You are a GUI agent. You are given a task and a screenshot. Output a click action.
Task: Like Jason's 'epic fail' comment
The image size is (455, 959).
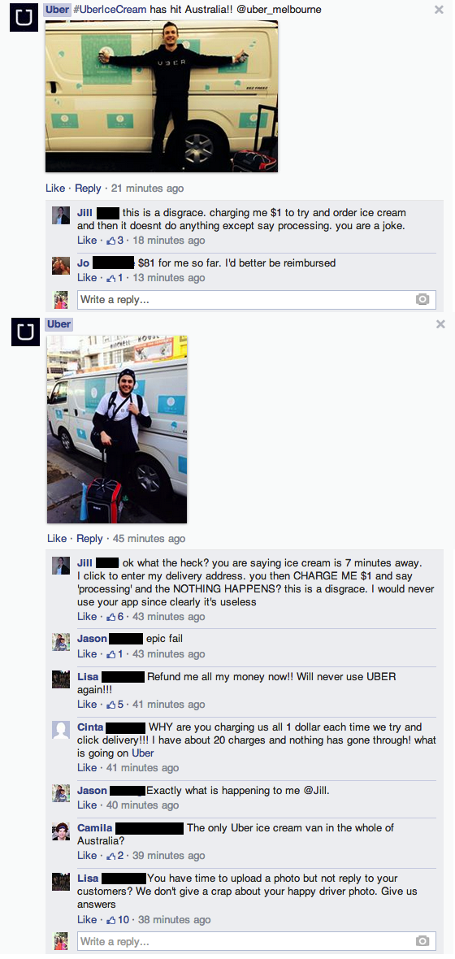[x=87, y=653]
